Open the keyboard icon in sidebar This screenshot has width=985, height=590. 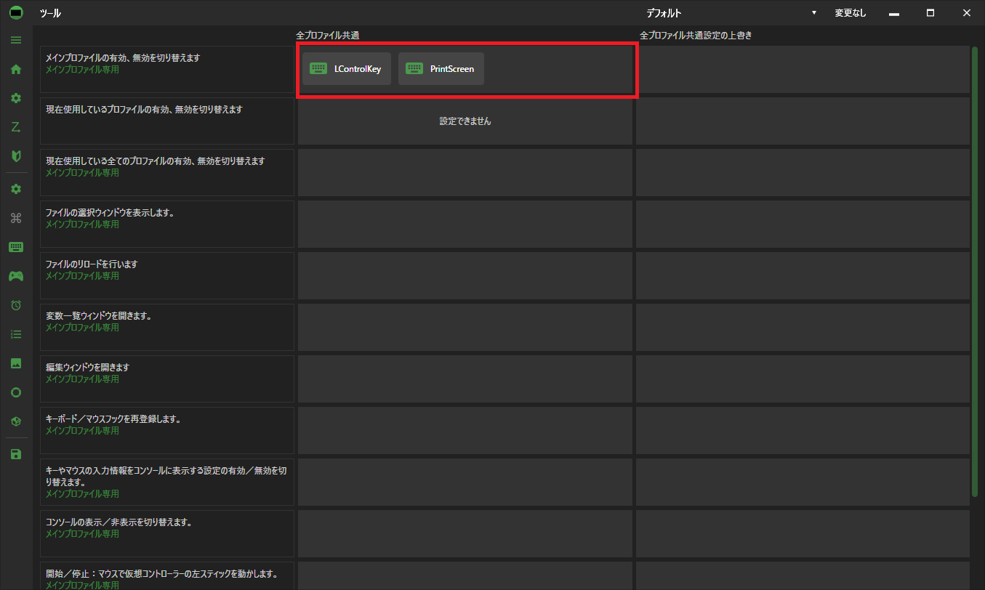tap(16, 247)
